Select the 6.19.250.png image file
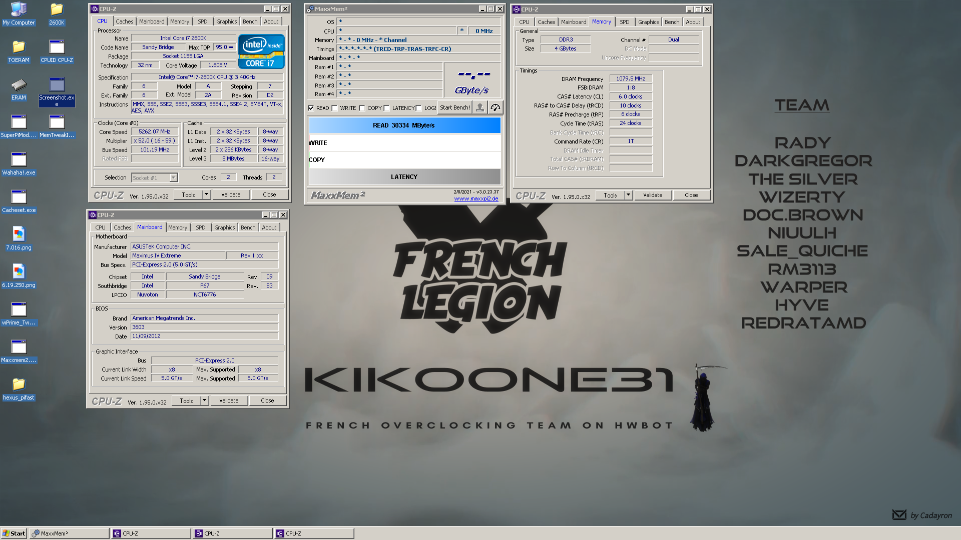961x540 pixels. (19, 276)
